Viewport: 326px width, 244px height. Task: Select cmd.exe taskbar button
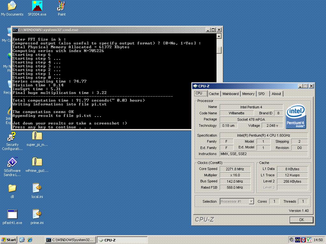(70, 240)
